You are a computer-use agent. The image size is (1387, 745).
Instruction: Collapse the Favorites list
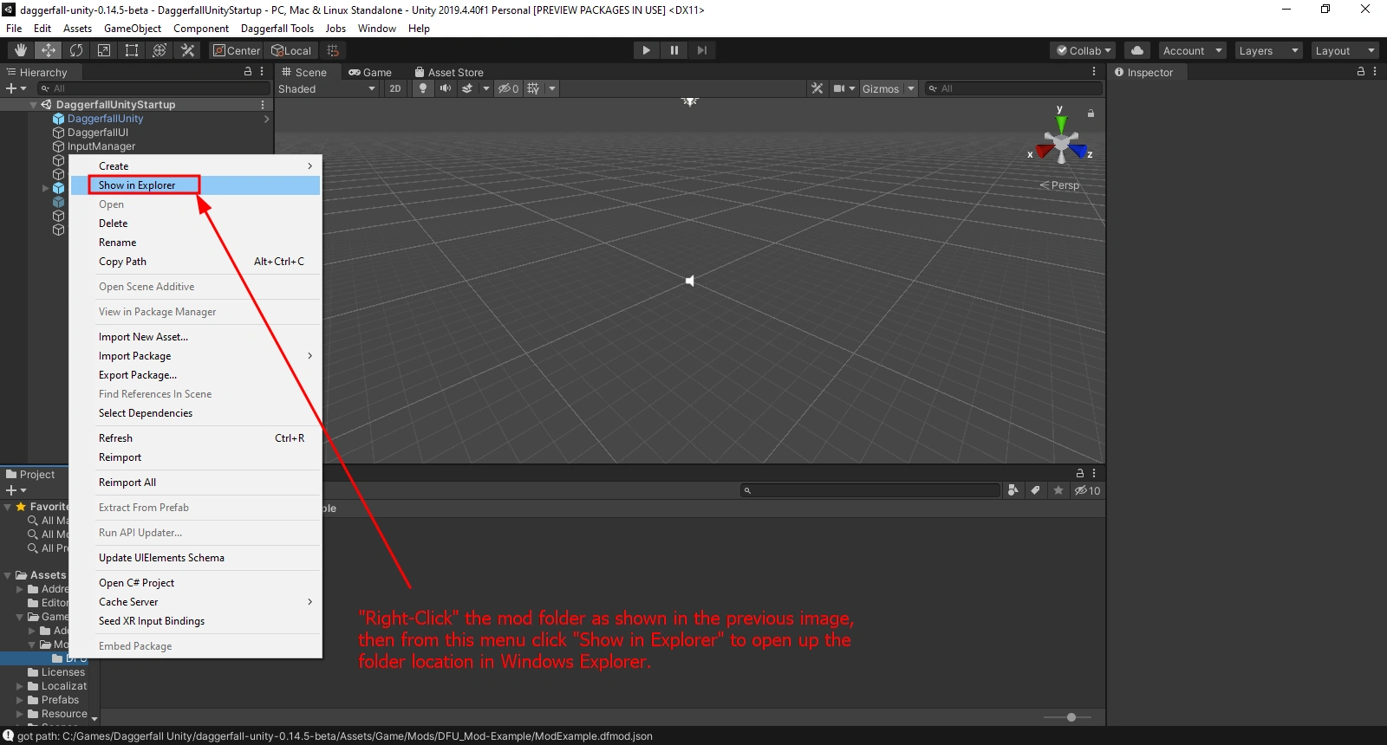pyautogui.click(x=8, y=507)
